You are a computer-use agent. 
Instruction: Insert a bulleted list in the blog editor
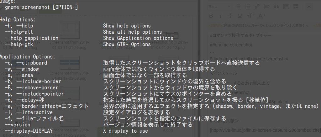(238, 7)
